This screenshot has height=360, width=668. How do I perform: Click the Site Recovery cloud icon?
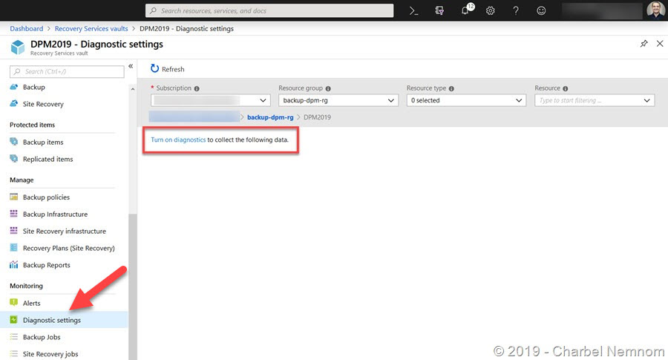coord(13,103)
